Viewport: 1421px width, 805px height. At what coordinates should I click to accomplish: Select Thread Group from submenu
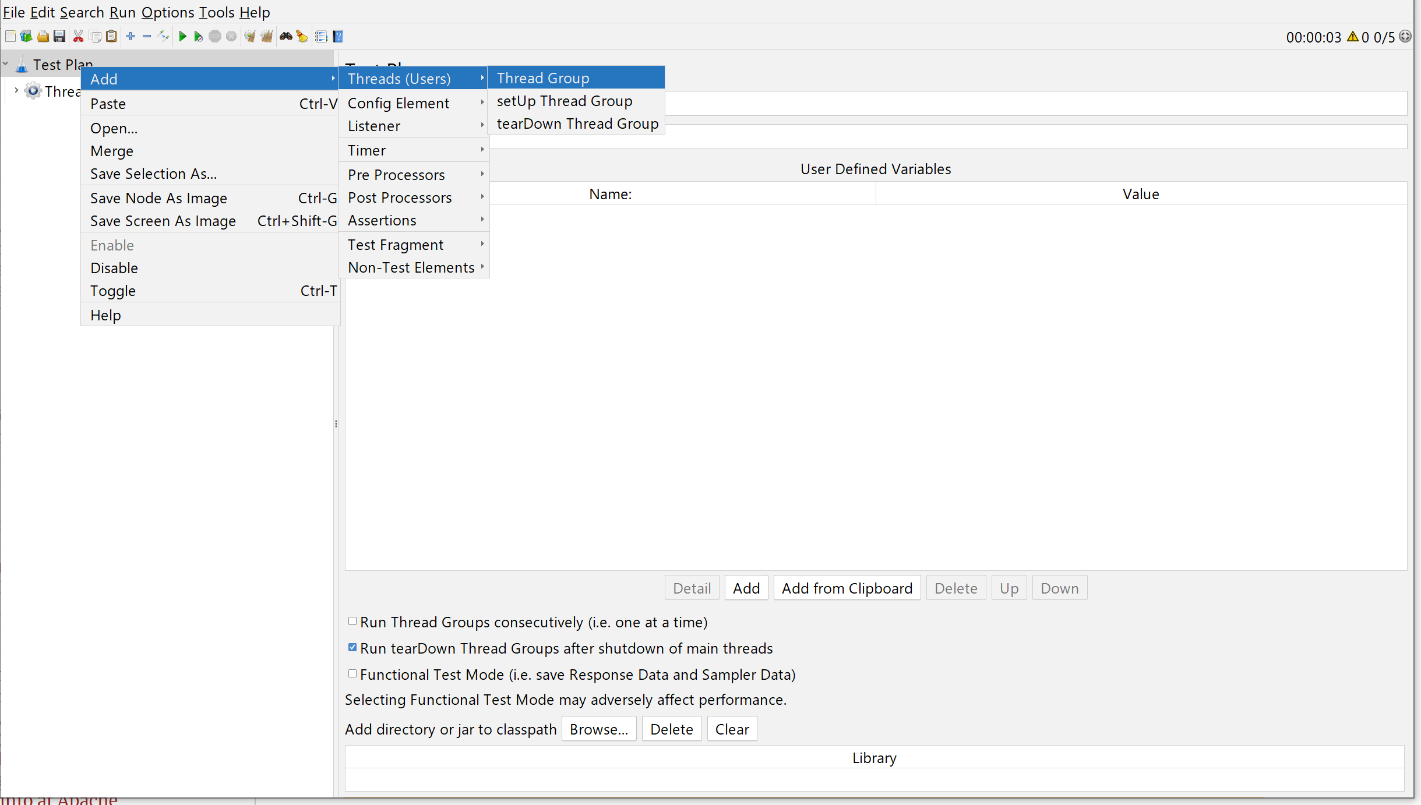(x=576, y=78)
